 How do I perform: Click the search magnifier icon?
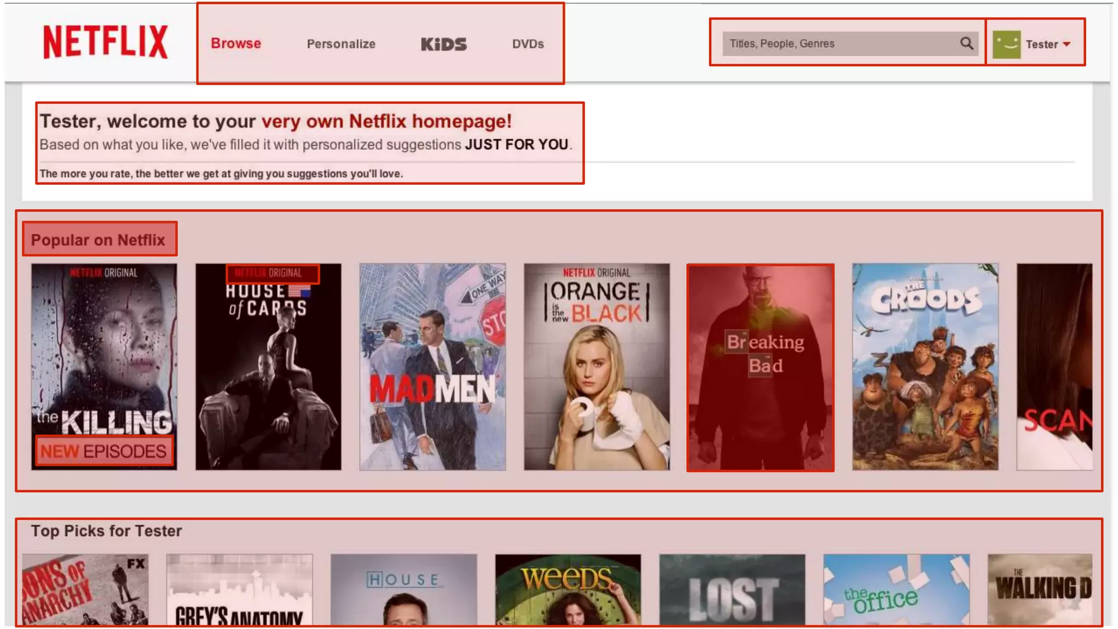point(966,43)
